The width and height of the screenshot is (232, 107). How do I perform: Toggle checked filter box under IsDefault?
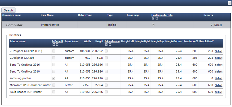[54, 45]
